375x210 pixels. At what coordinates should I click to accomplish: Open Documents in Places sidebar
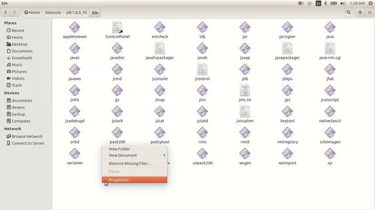19,51
